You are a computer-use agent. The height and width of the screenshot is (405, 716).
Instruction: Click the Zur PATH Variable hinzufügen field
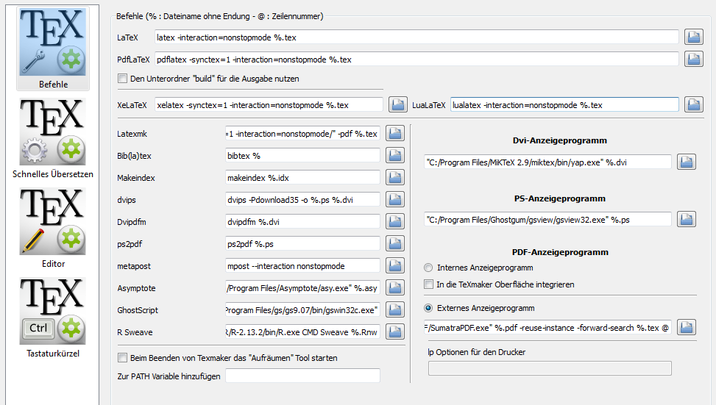pyautogui.click(x=302, y=376)
